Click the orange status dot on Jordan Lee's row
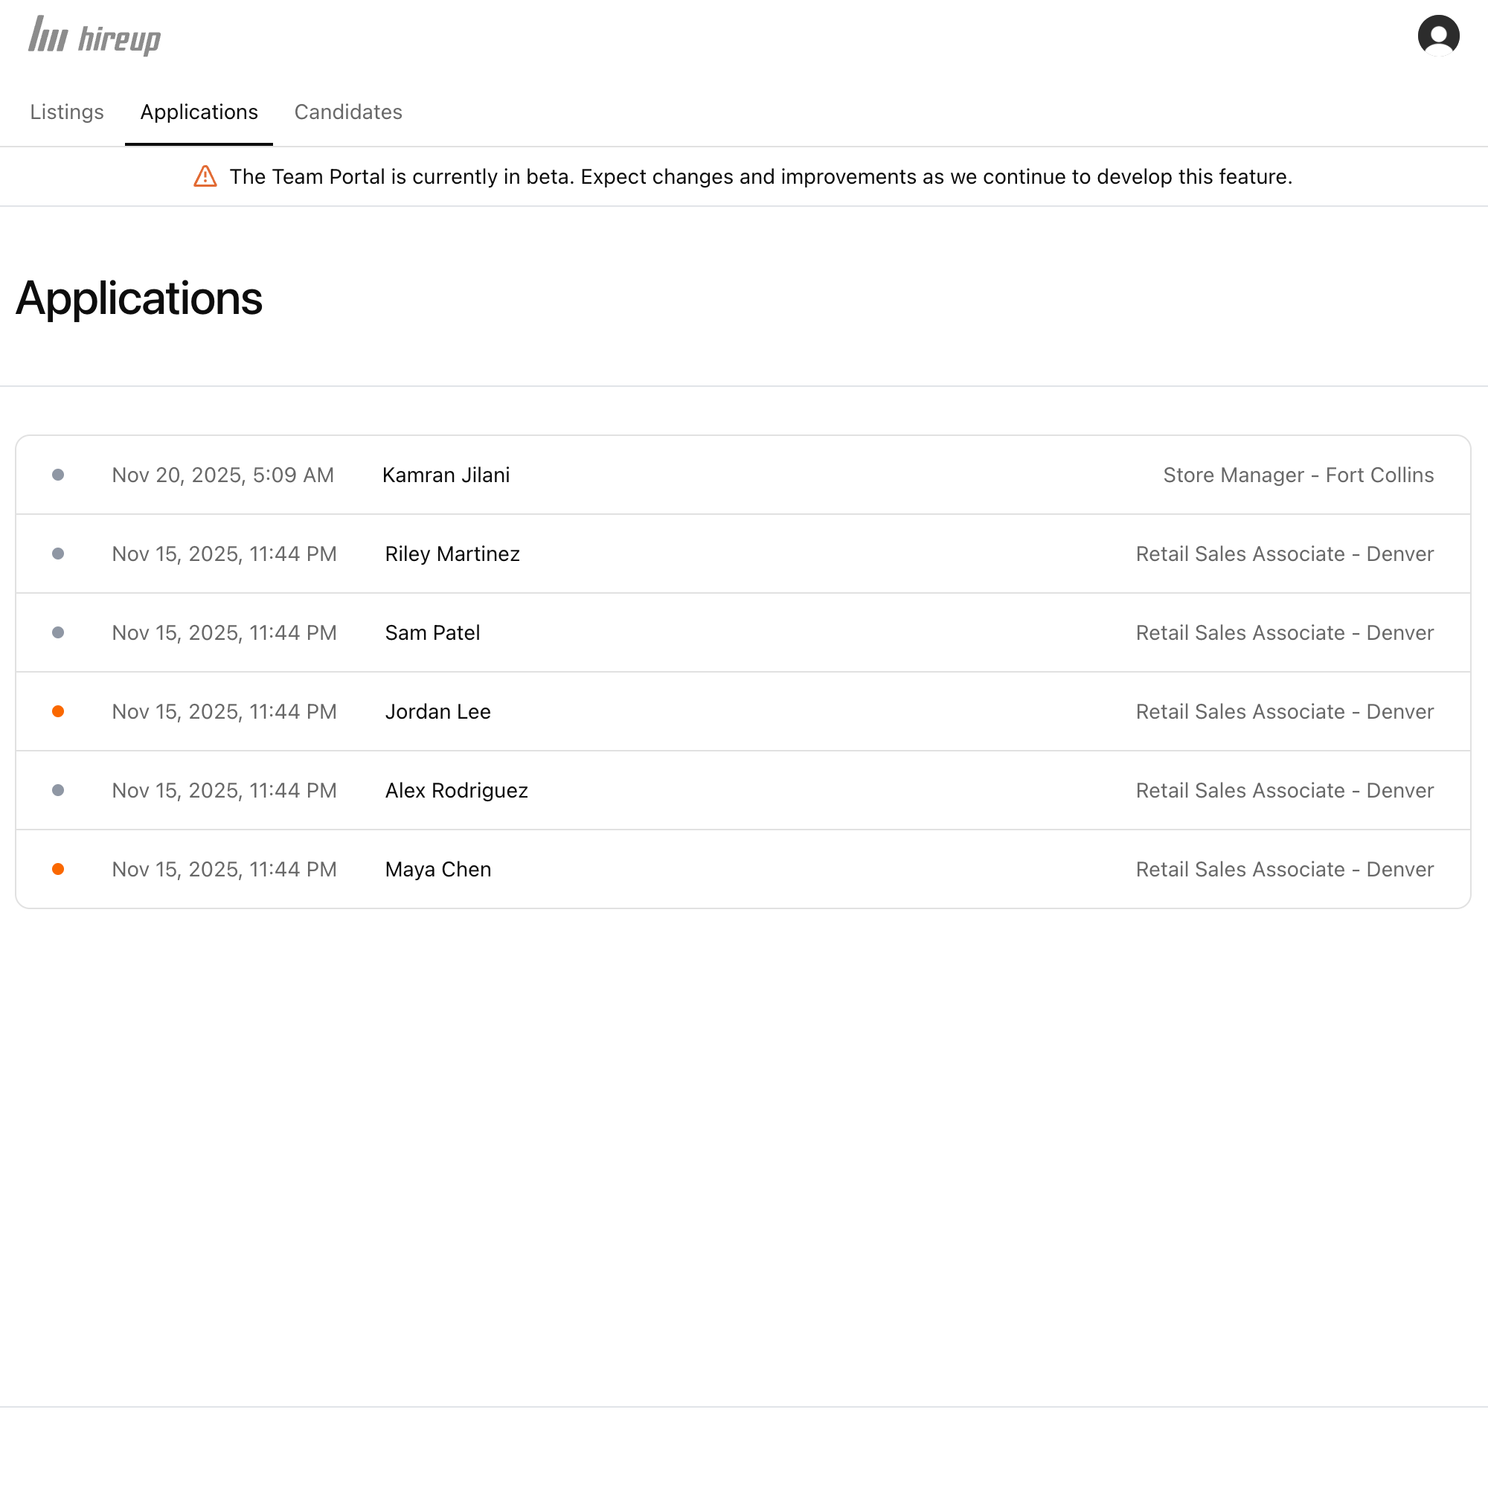The width and height of the screenshot is (1488, 1488). [59, 711]
